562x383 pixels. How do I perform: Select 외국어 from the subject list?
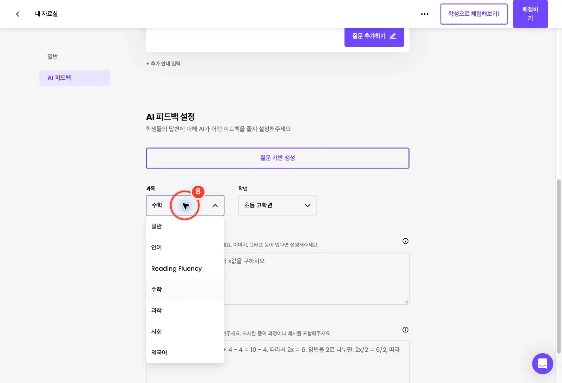tap(185, 353)
